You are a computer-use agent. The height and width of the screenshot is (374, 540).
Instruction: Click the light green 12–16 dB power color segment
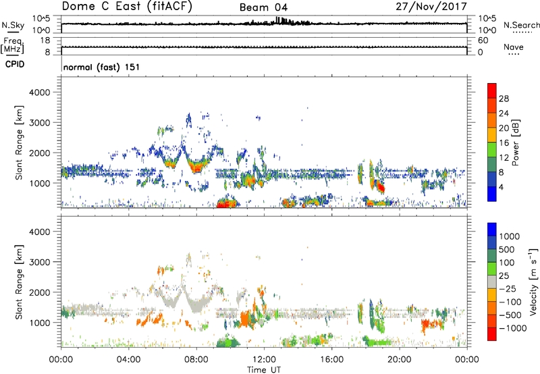point(492,149)
